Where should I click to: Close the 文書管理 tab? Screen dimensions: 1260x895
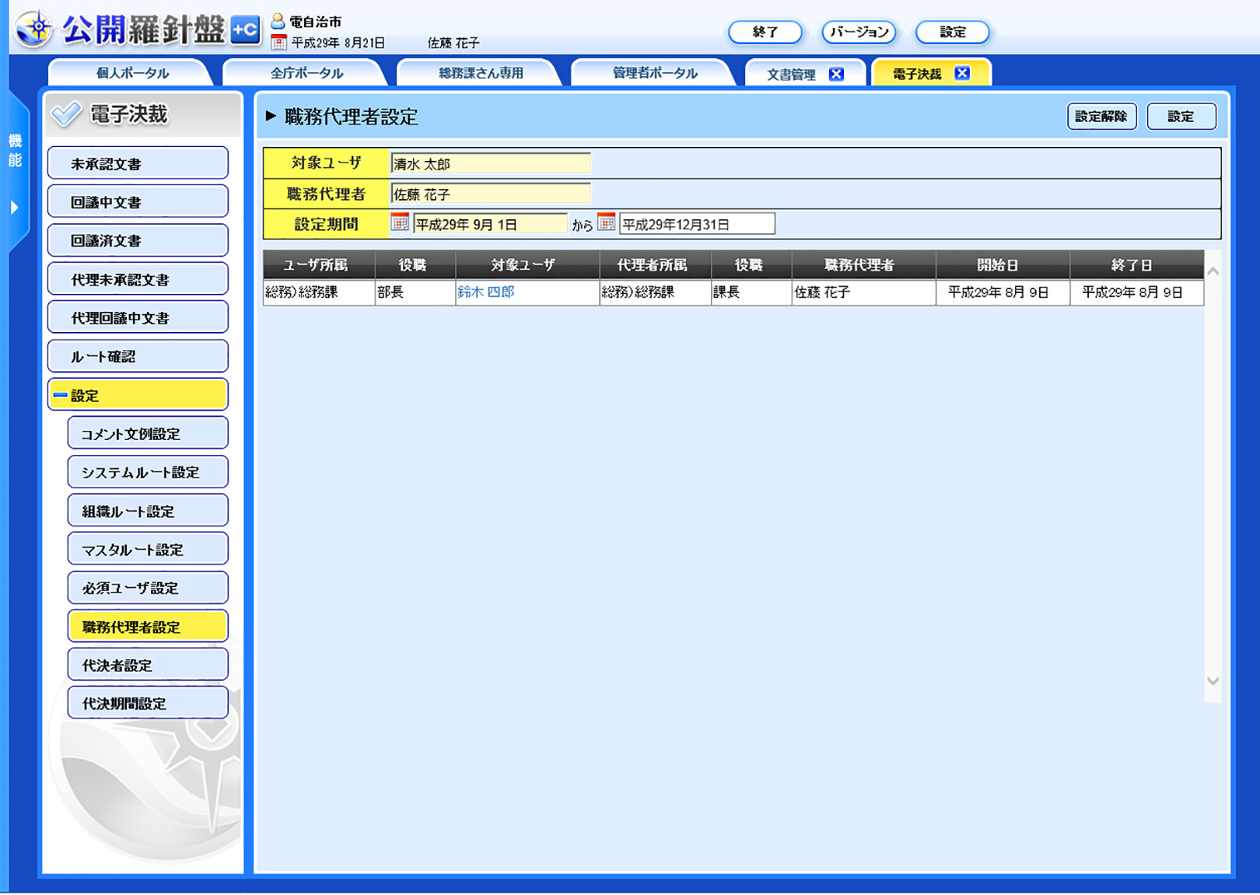coord(836,74)
